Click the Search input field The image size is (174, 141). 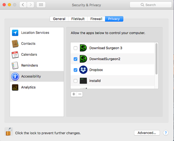click(x=151, y=5)
